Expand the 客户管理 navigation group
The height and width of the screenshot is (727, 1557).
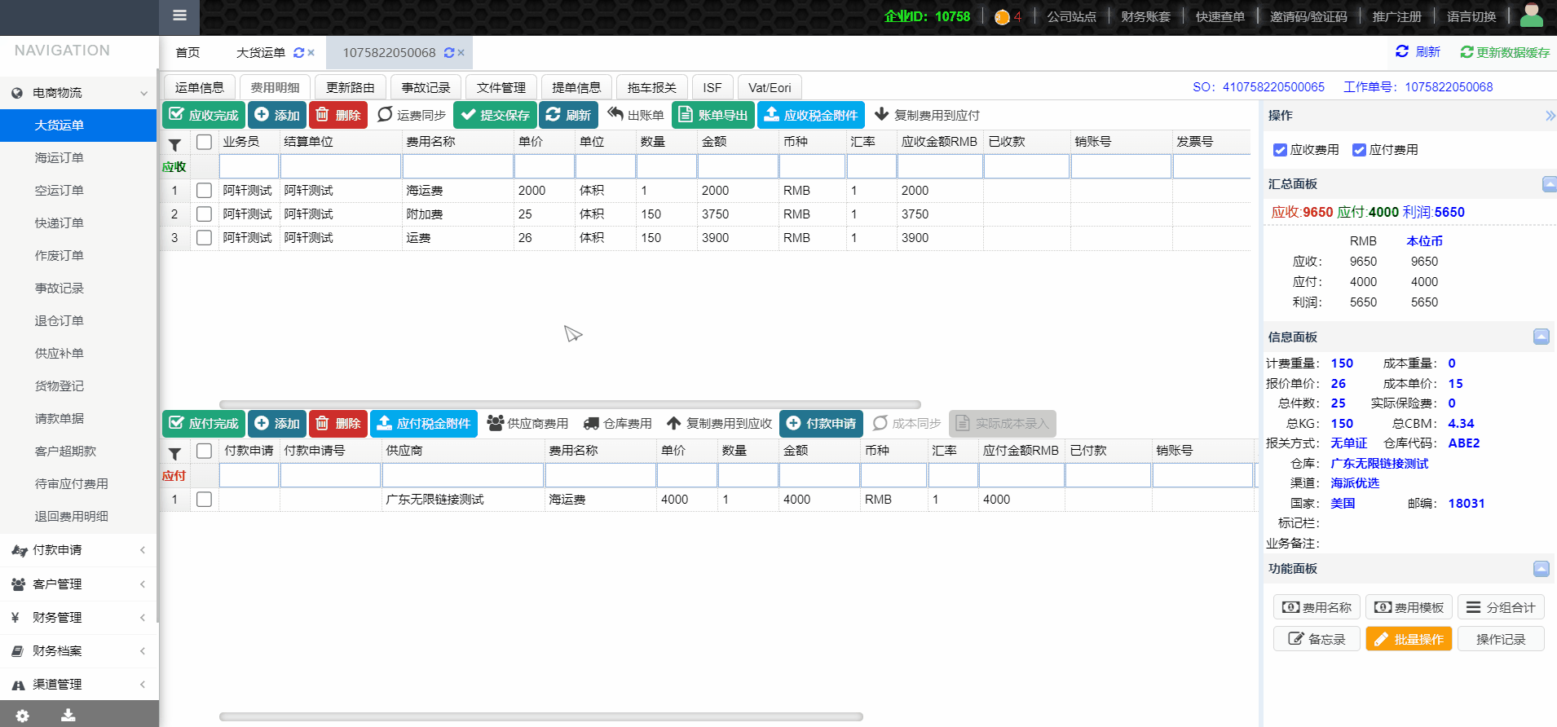78,584
